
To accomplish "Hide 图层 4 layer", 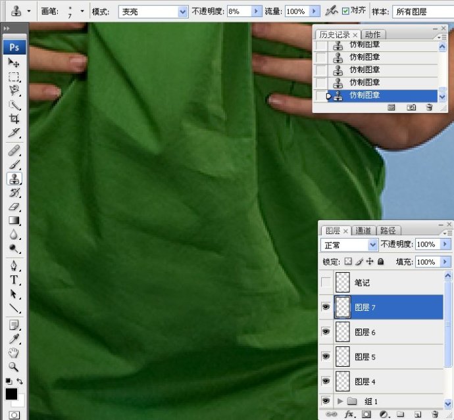I will click(326, 381).
